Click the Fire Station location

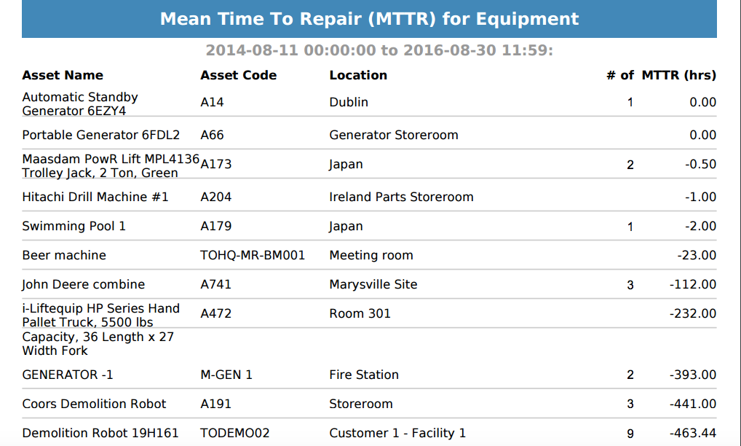tap(364, 375)
